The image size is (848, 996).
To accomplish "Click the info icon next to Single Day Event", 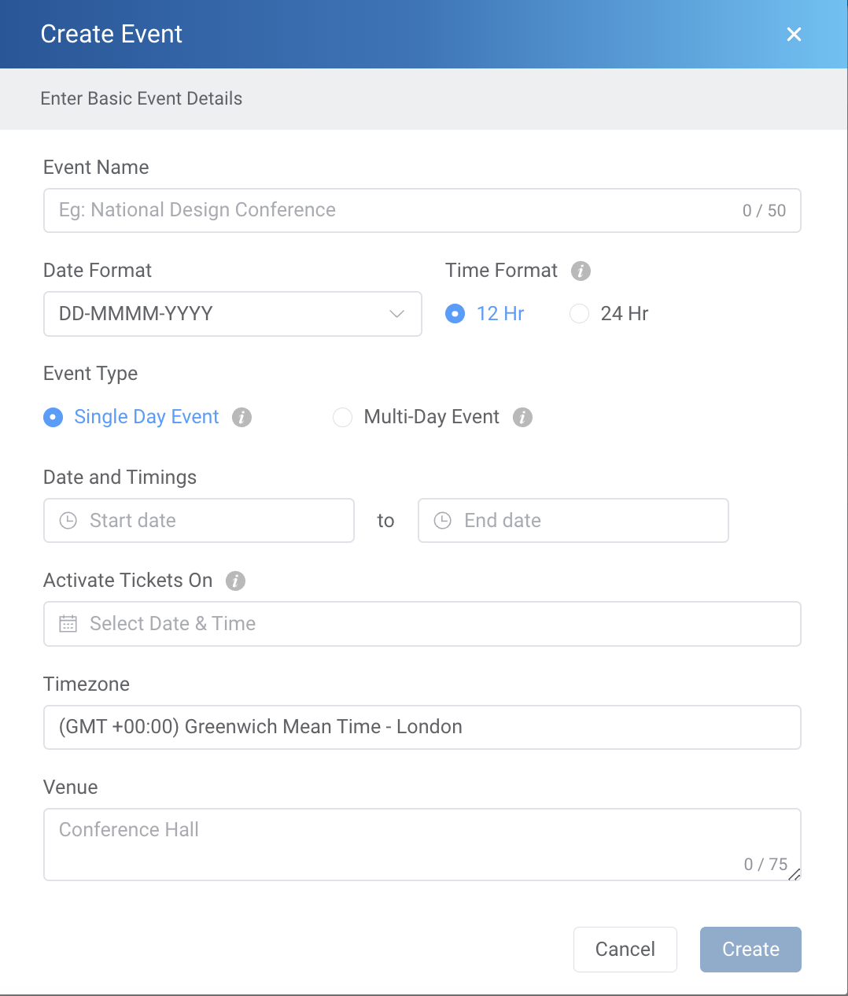I will [x=241, y=417].
